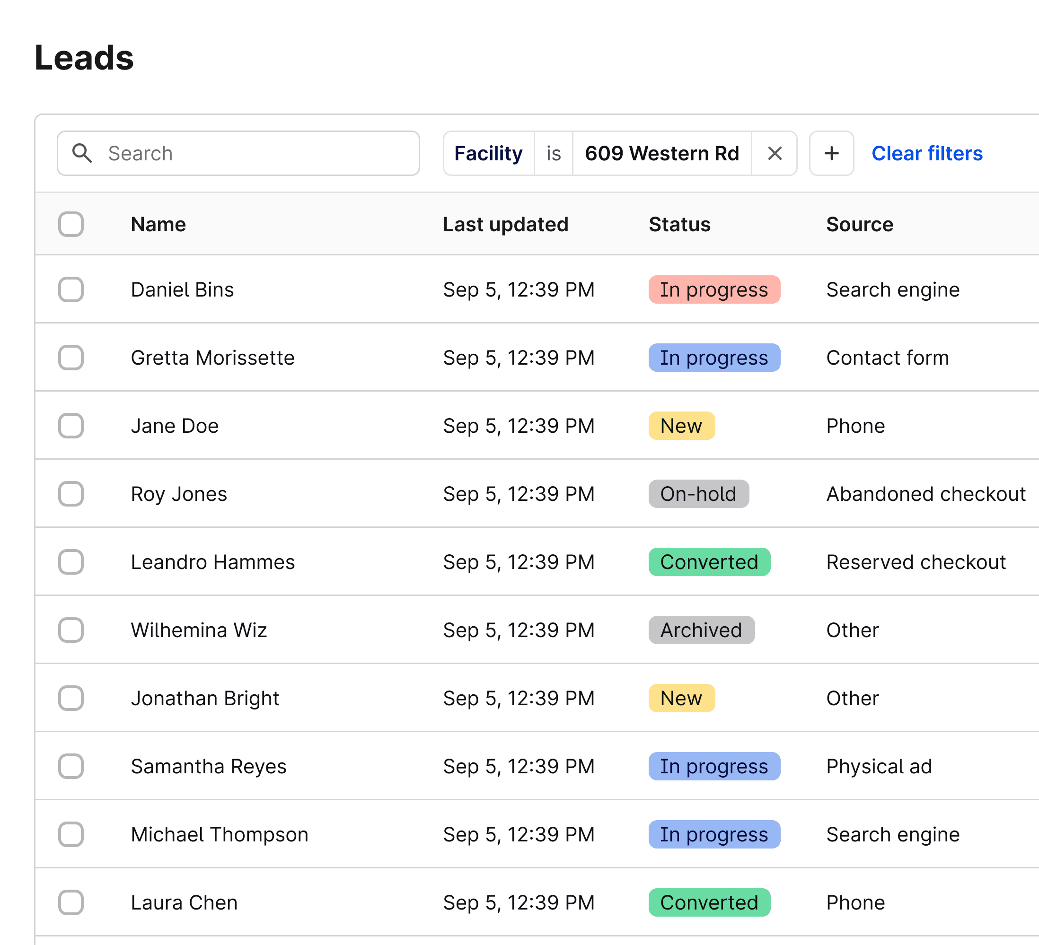Click the red In progress badge for Daniel Bins
The image size is (1039, 945).
714,289
